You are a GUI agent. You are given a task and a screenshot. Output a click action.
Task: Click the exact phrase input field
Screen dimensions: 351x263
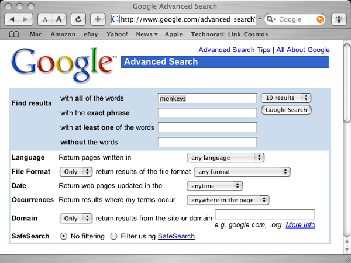coord(207,113)
